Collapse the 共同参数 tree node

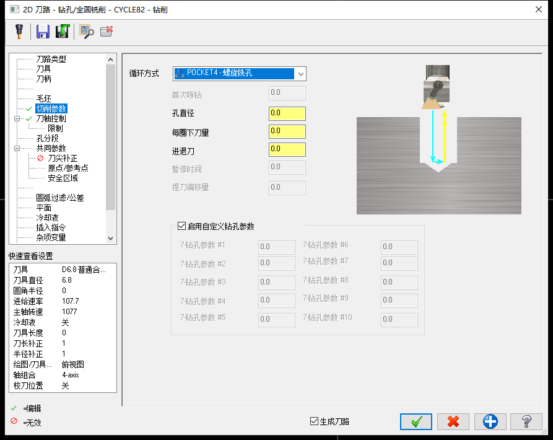pyautogui.click(x=17, y=148)
